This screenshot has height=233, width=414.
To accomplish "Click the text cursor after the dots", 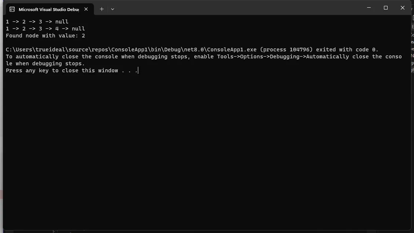I will click(x=138, y=70).
